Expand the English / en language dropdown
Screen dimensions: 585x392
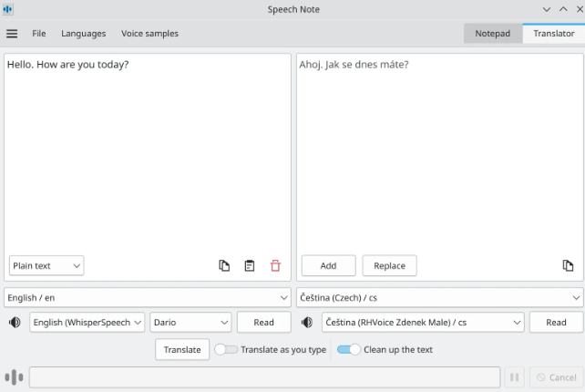click(147, 297)
